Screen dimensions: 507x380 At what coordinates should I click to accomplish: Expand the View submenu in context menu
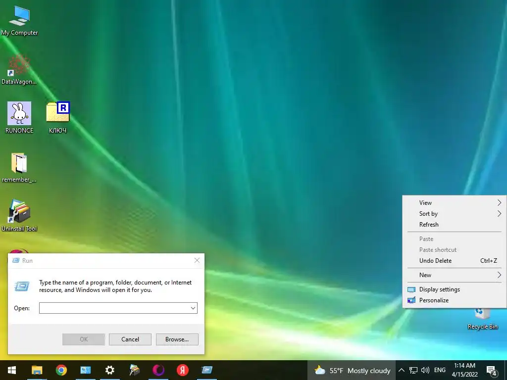(455, 202)
